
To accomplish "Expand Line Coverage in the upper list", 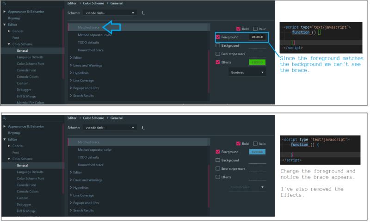I will [71, 81].
